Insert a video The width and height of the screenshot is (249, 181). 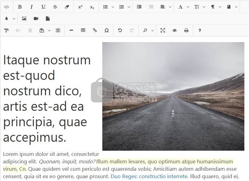coord(36,19)
